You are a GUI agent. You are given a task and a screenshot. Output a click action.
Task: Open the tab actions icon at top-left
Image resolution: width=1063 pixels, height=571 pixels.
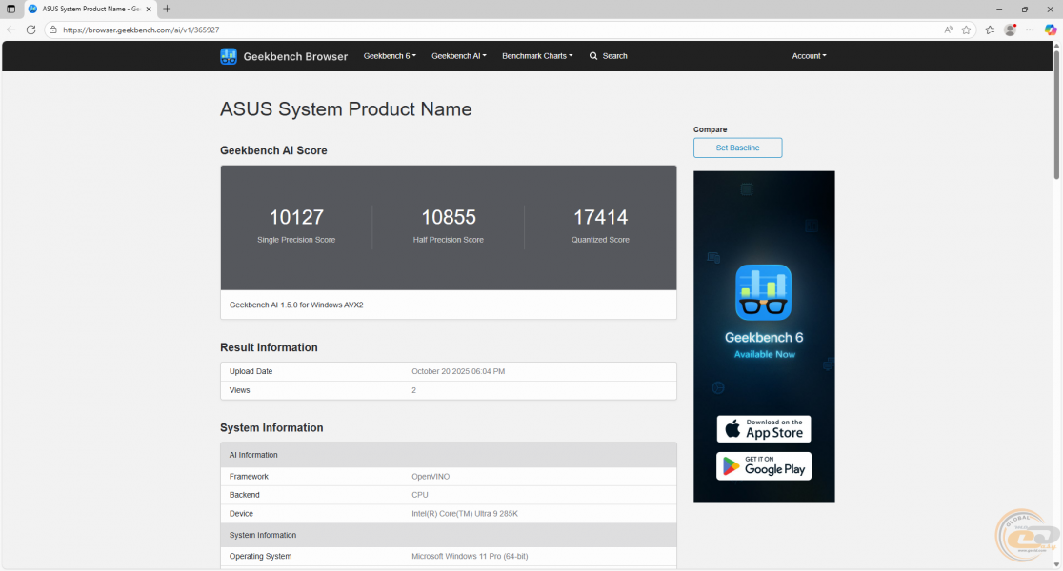11,9
